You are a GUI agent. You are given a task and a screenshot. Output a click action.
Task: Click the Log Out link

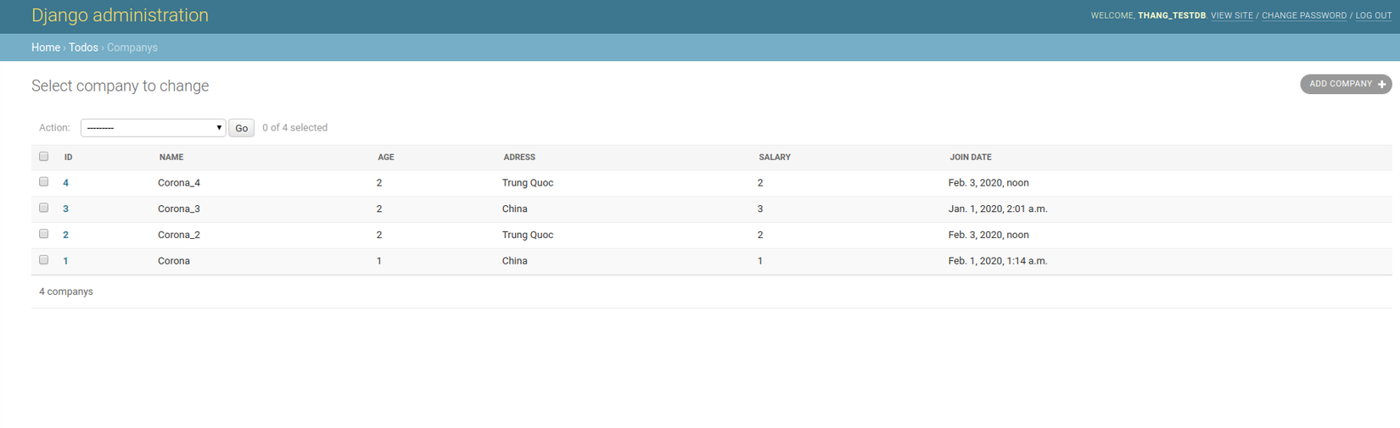click(x=1374, y=15)
